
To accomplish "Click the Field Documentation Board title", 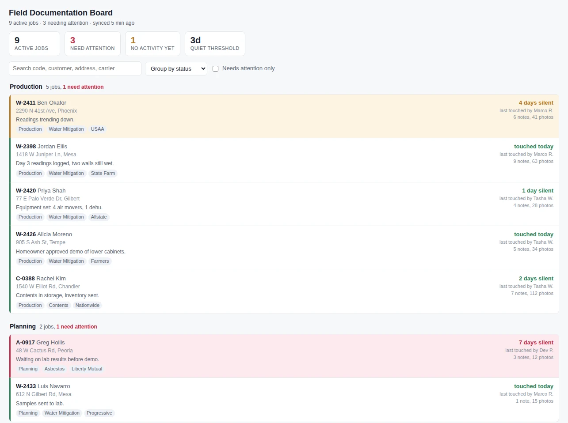I will (61, 13).
